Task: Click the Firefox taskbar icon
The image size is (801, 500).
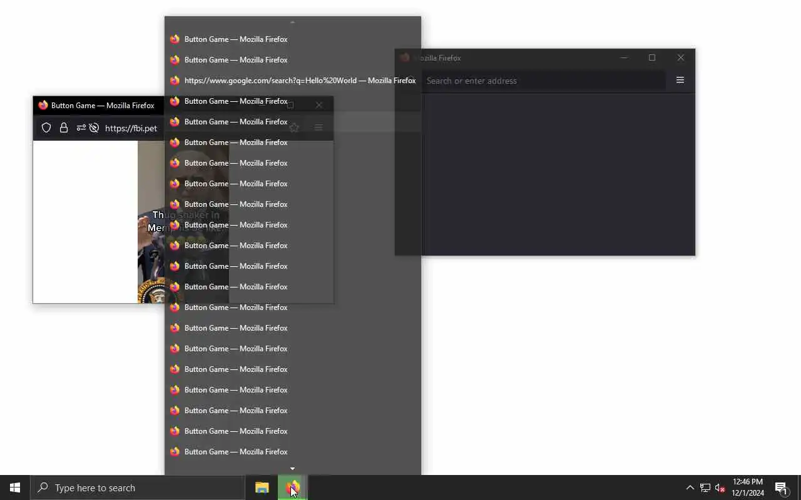Action: tap(293, 487)
